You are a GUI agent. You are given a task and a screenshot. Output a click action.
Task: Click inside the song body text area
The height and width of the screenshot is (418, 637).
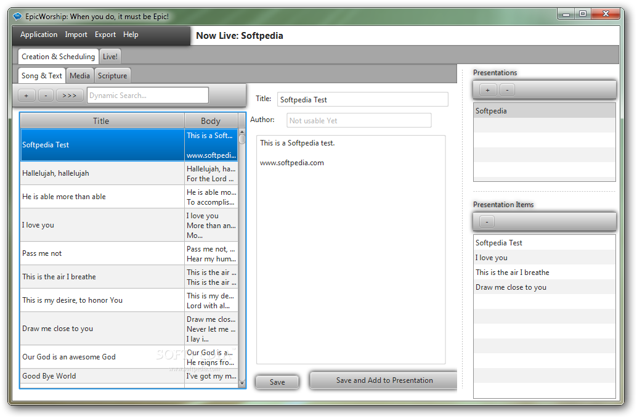pos(351,250)
